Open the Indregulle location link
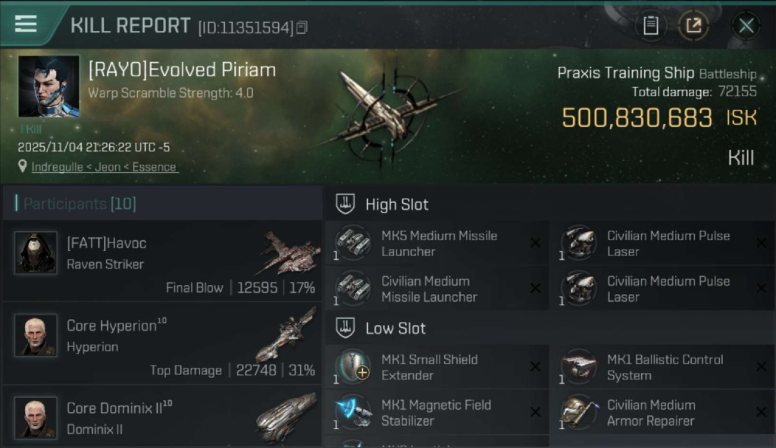This screenshot has width=776, height=448. 104,167
